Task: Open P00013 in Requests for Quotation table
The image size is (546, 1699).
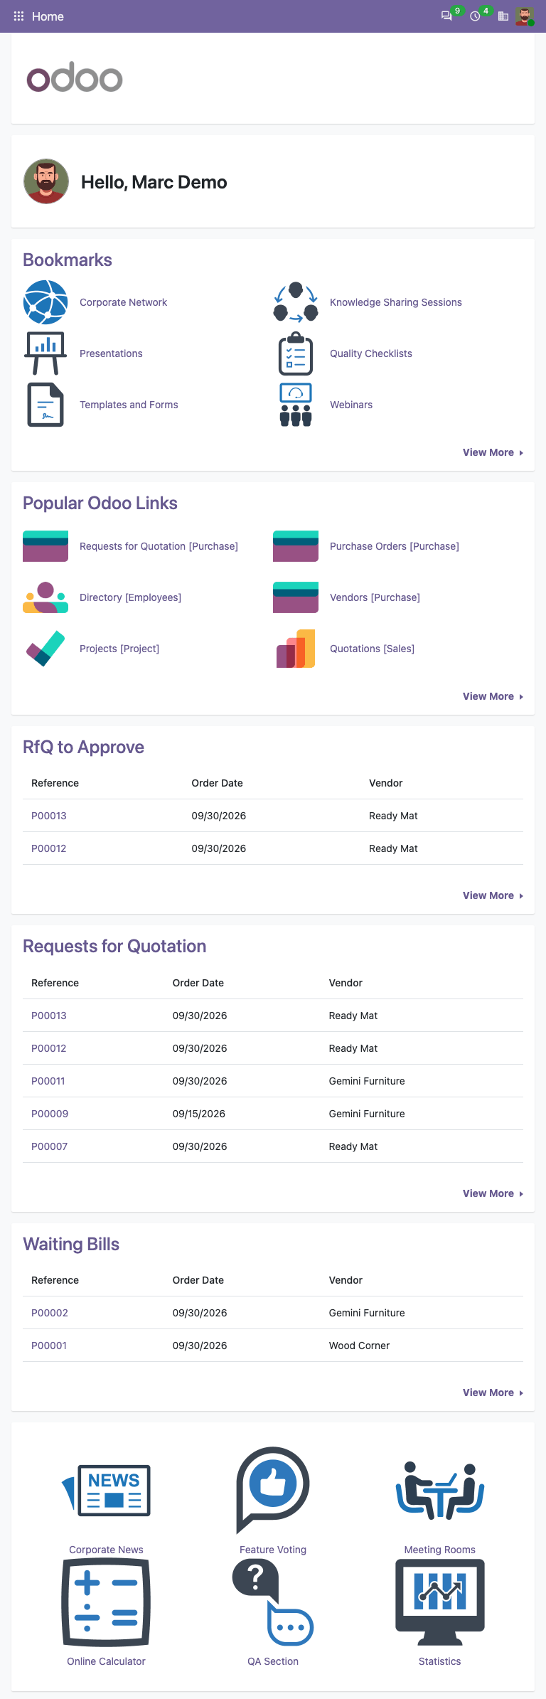Action: tap(49, 1016)
